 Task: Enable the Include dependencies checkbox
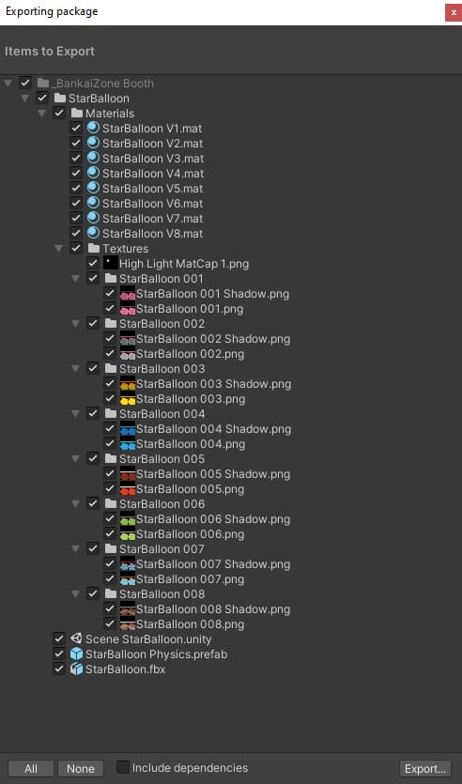tap(122, 767)
